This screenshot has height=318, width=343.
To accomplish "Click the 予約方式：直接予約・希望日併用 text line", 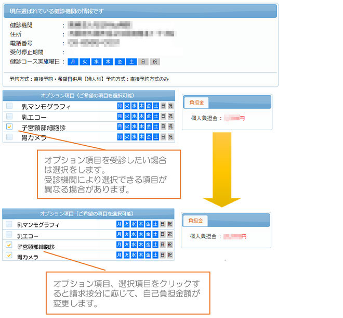I will click(x=89, y=79).
